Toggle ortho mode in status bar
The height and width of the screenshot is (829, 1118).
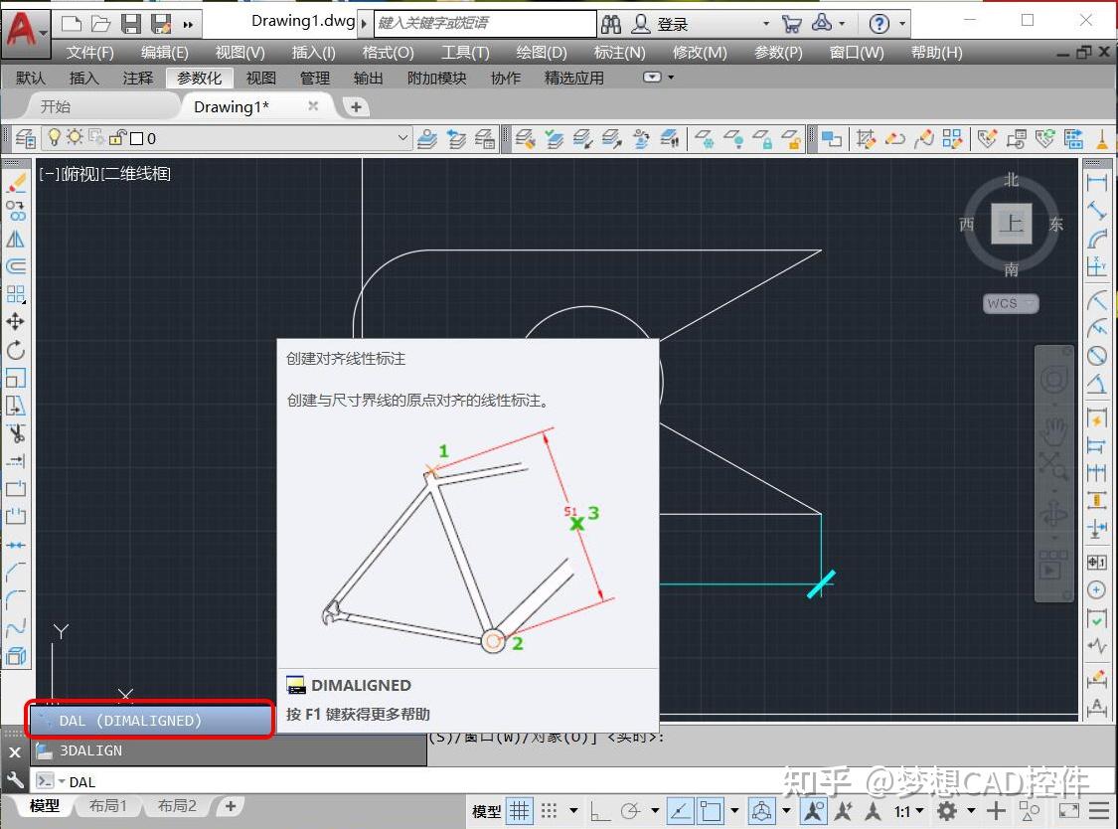click(x=600, y=811)
